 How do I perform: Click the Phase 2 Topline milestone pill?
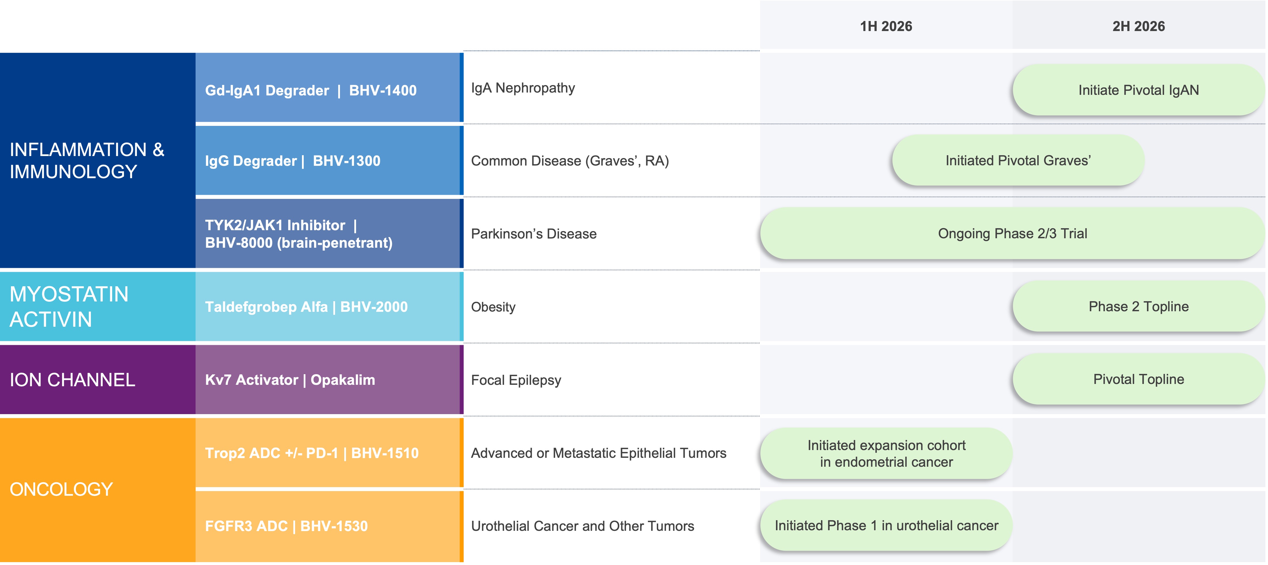point(1139,306)
